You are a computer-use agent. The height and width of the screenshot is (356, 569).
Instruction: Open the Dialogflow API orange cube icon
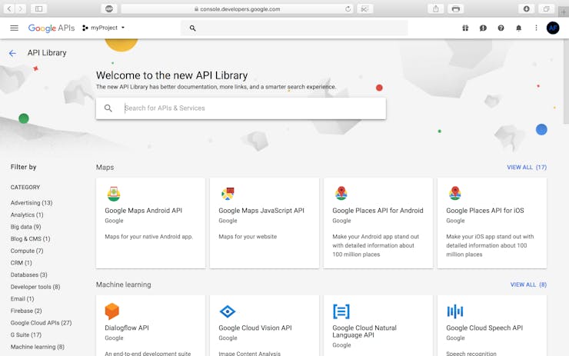tap(111, 311)
